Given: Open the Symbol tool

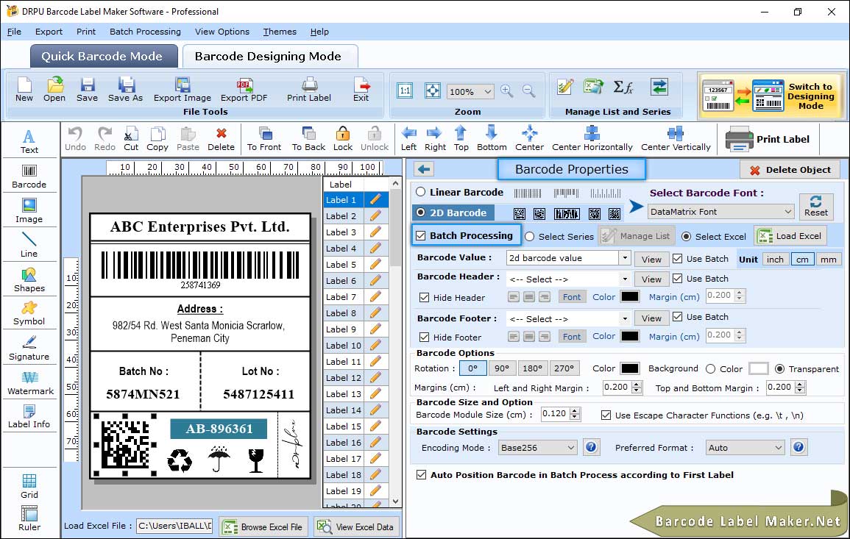Looking at the screenshot, I should pos(29,313).
